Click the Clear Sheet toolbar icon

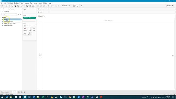(x=33, y=6)
